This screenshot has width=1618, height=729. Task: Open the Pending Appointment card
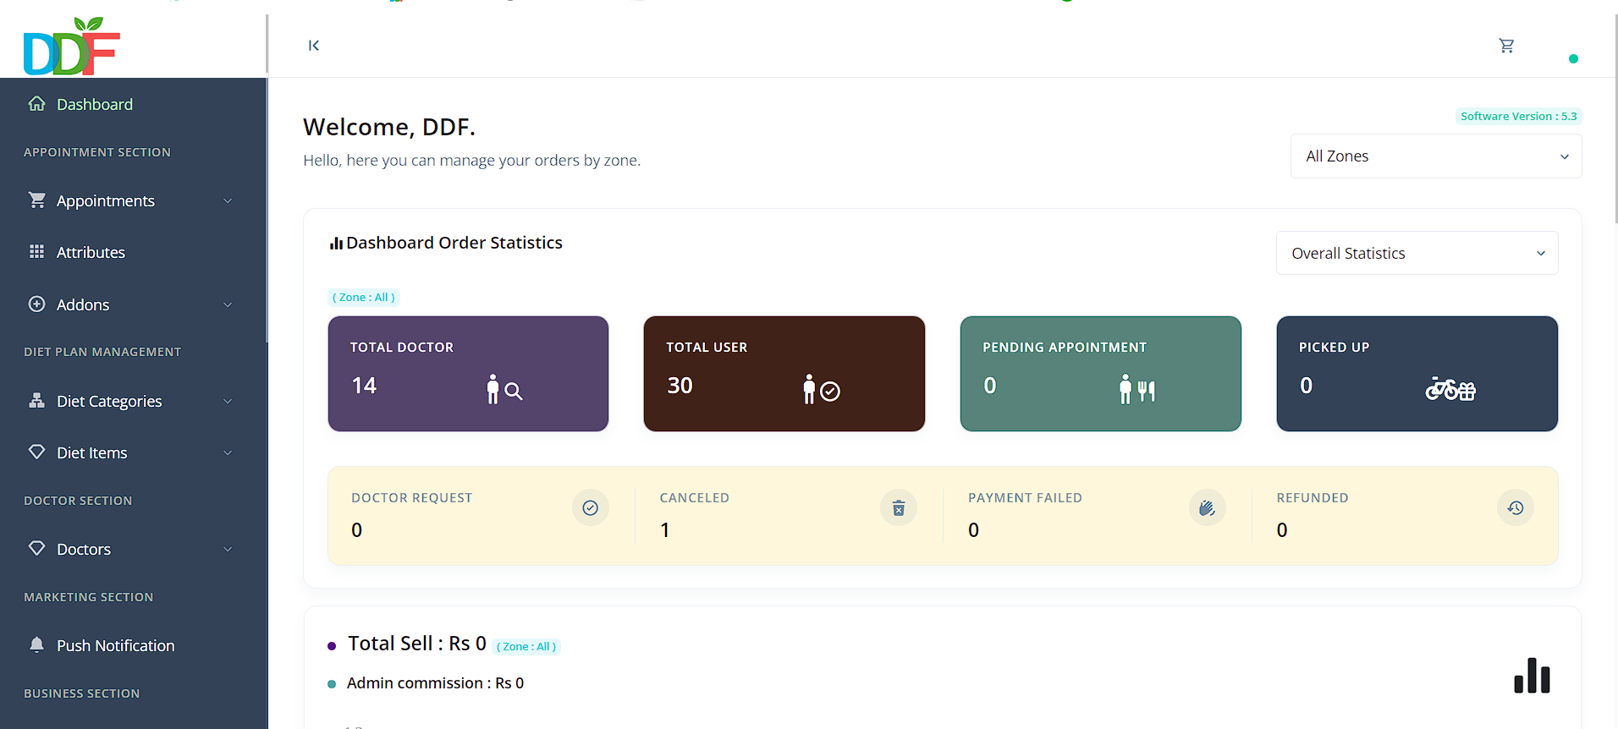(x=1100, y=374)
